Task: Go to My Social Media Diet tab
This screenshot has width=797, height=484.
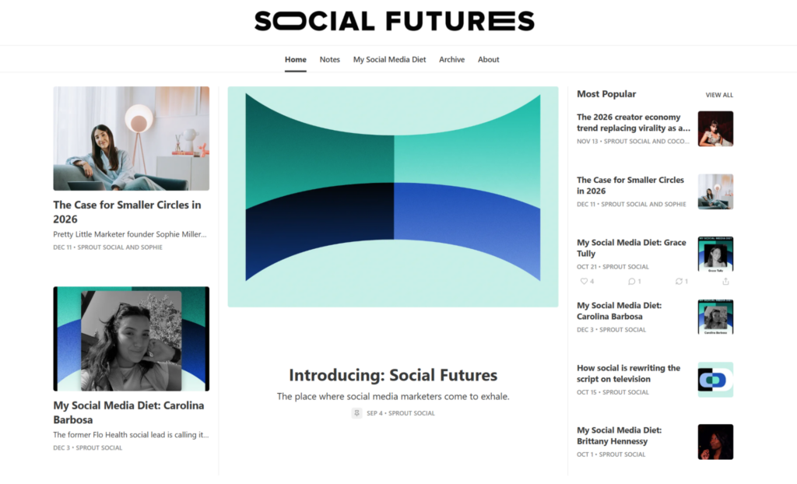Action: tap(389, 59)
